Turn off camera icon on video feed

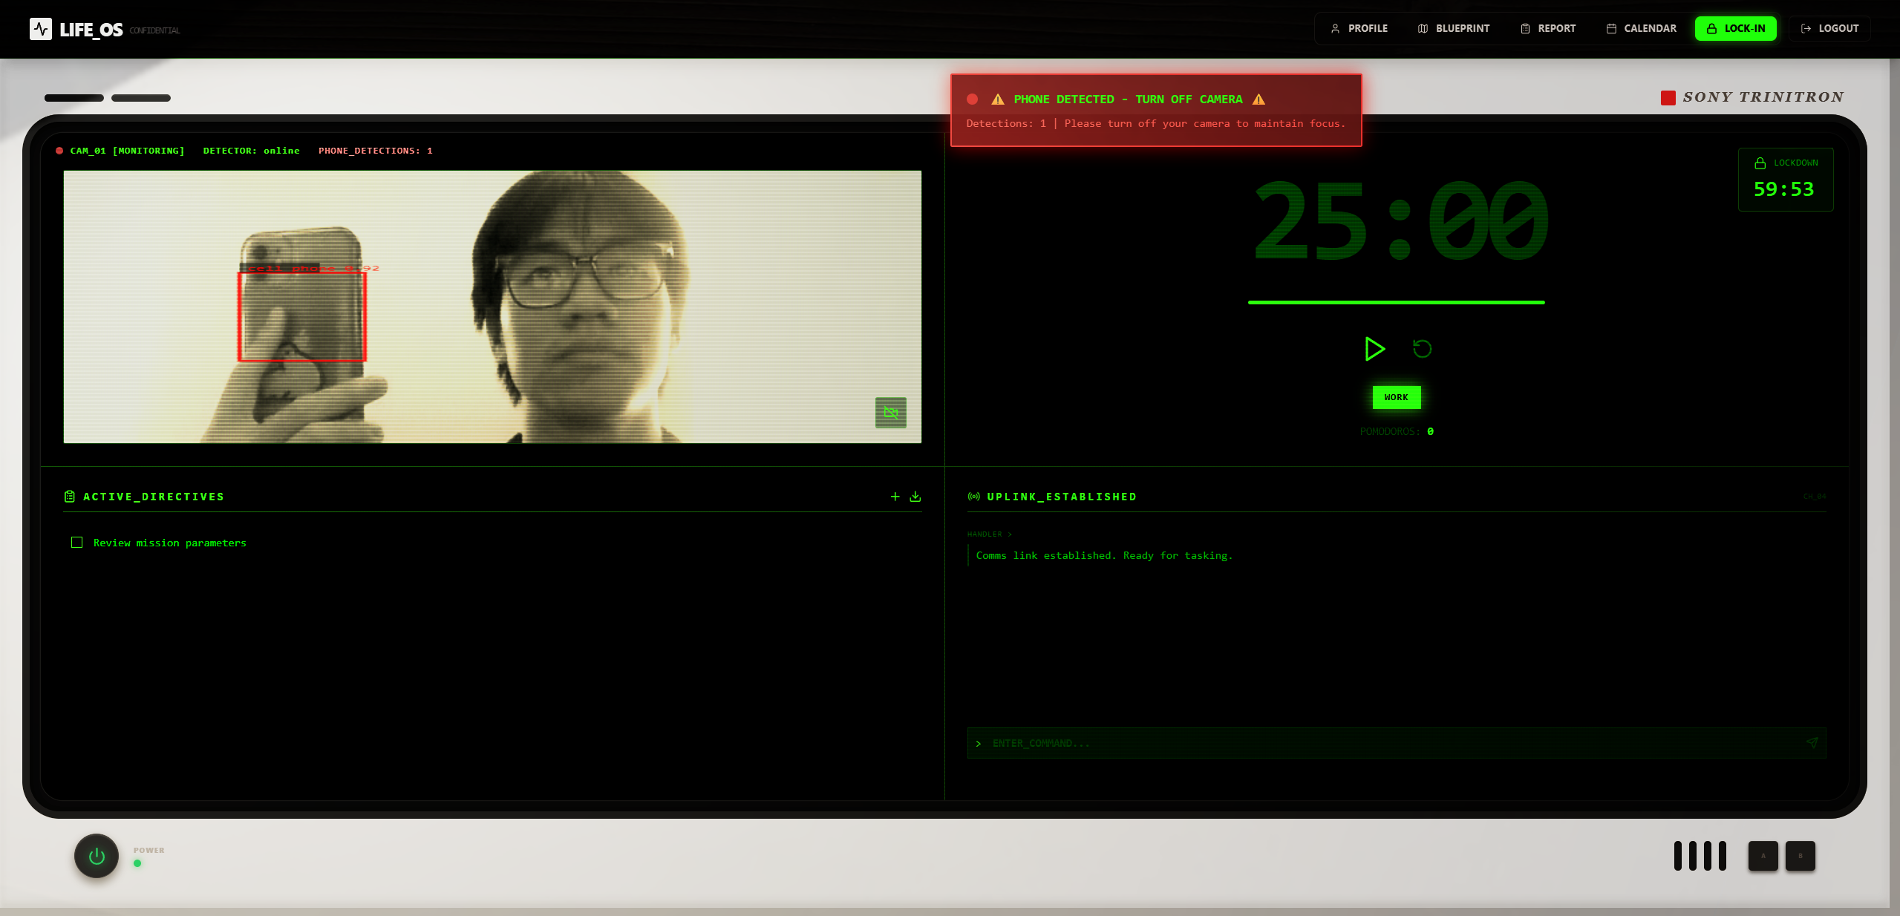pos(890,413)
